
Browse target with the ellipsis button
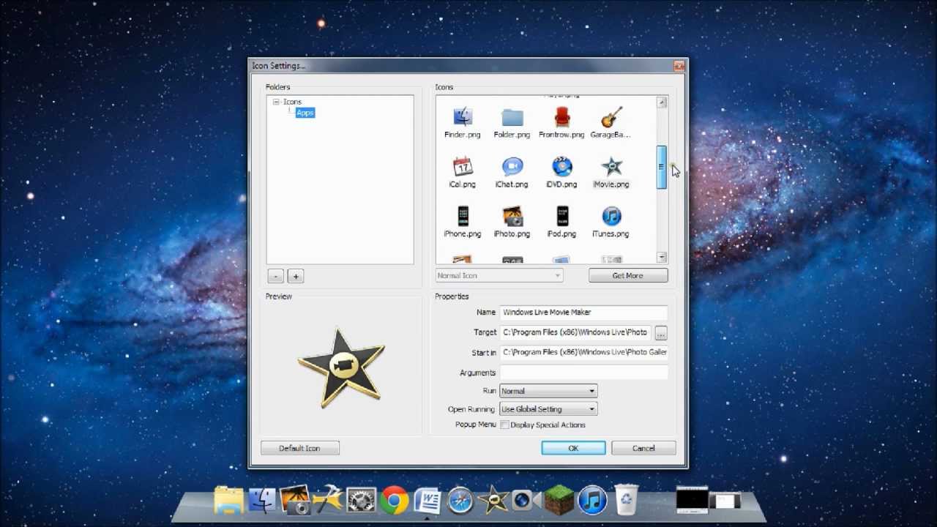[661, 334]
